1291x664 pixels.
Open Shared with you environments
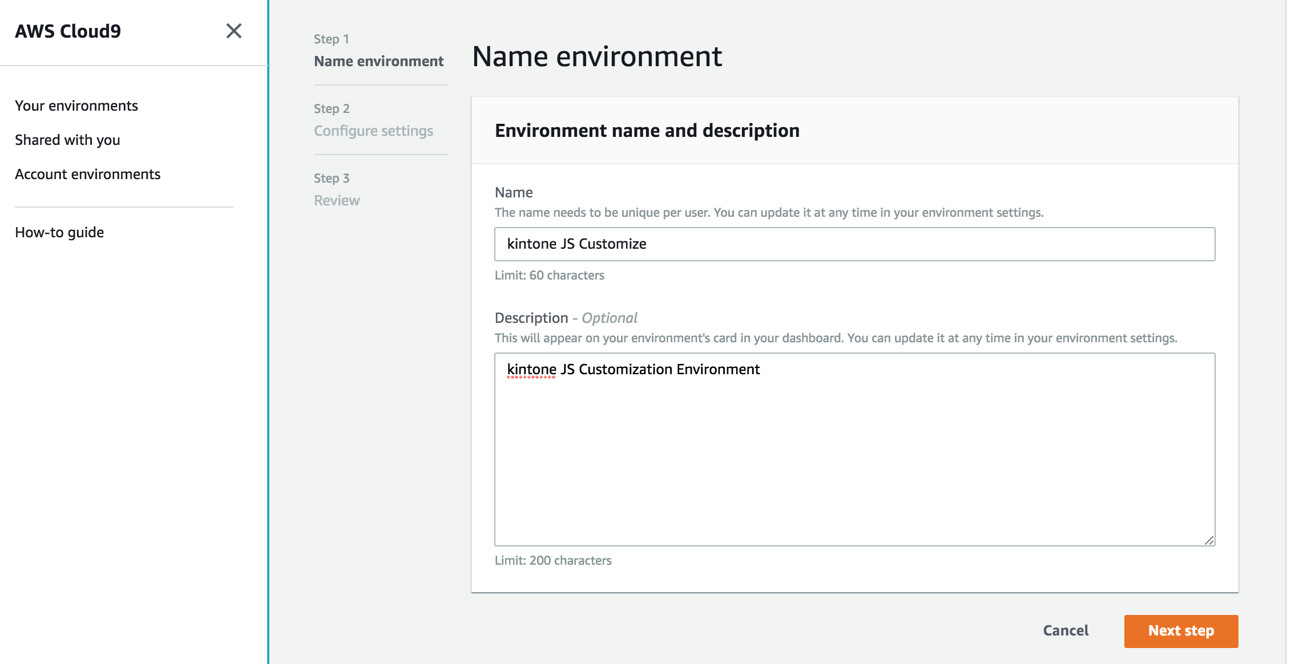point(67,140)
